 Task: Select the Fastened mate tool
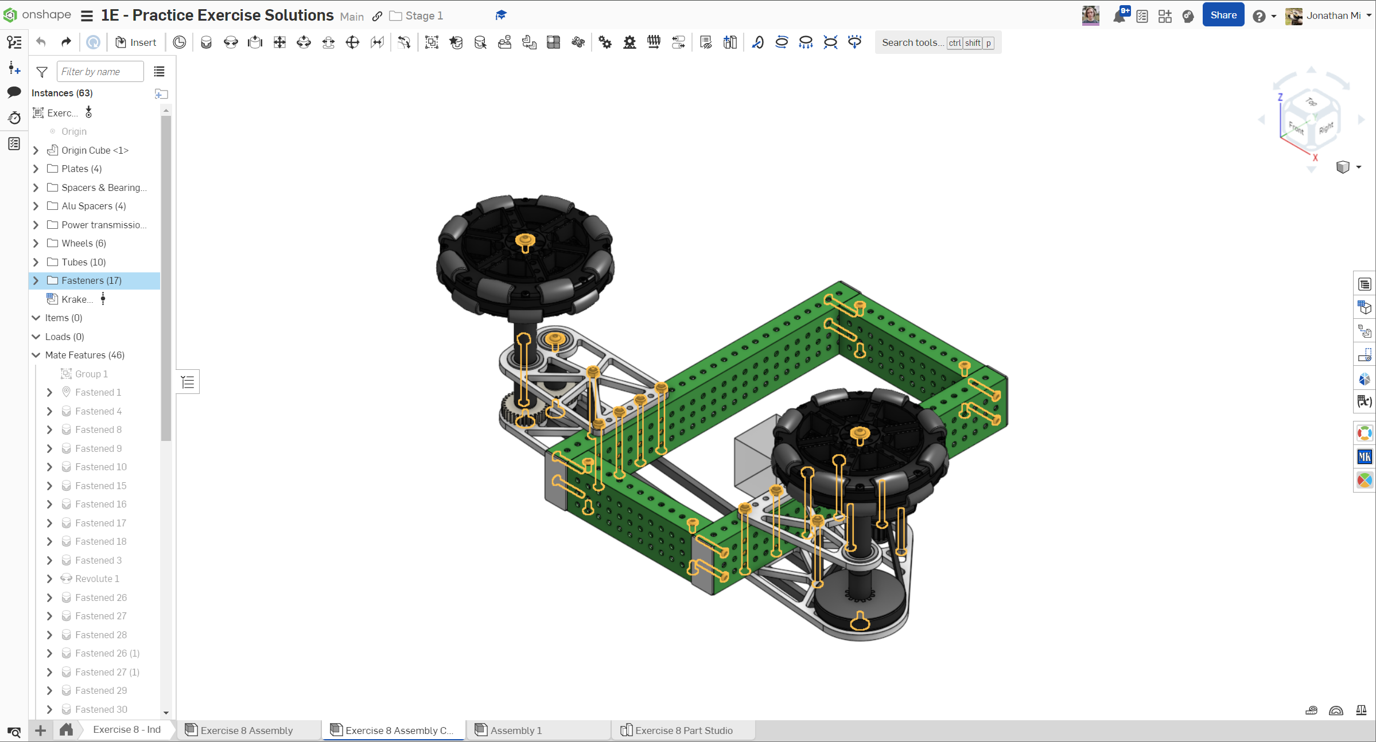(x=206, y=42)
